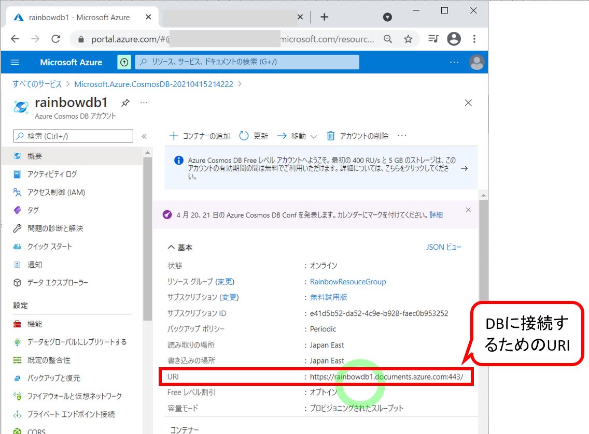Click the green upgrade arrow icon

[x=124, y=62]
